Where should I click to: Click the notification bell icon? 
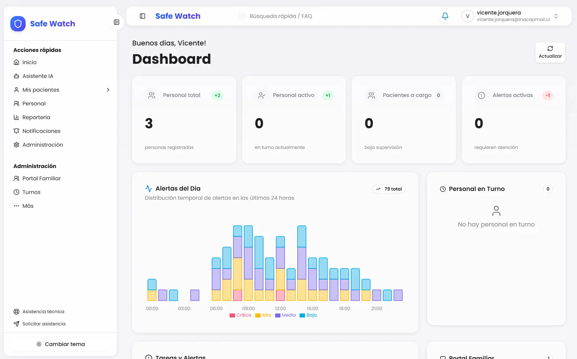[x=445, y=16]
